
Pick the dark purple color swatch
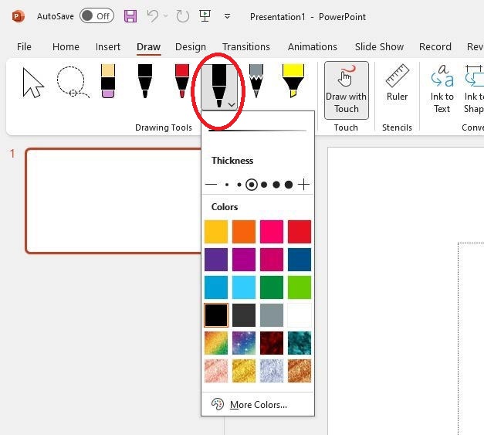pyautogui.click(x=216, y=260)
